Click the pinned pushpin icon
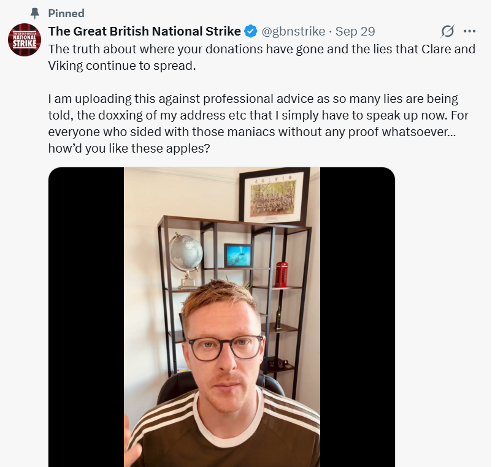 tap(34, 13)
